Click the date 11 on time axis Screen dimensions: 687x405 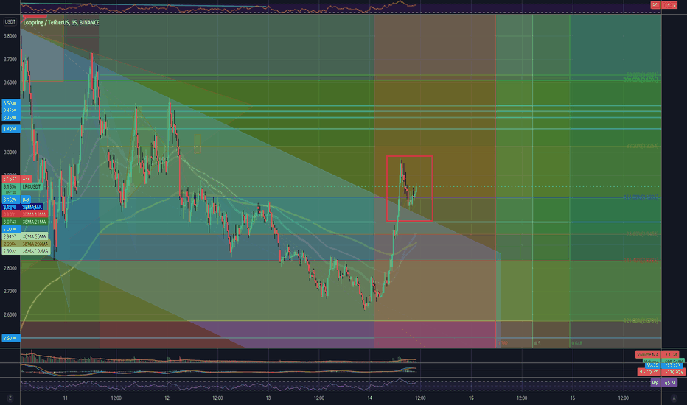point(66,398)
